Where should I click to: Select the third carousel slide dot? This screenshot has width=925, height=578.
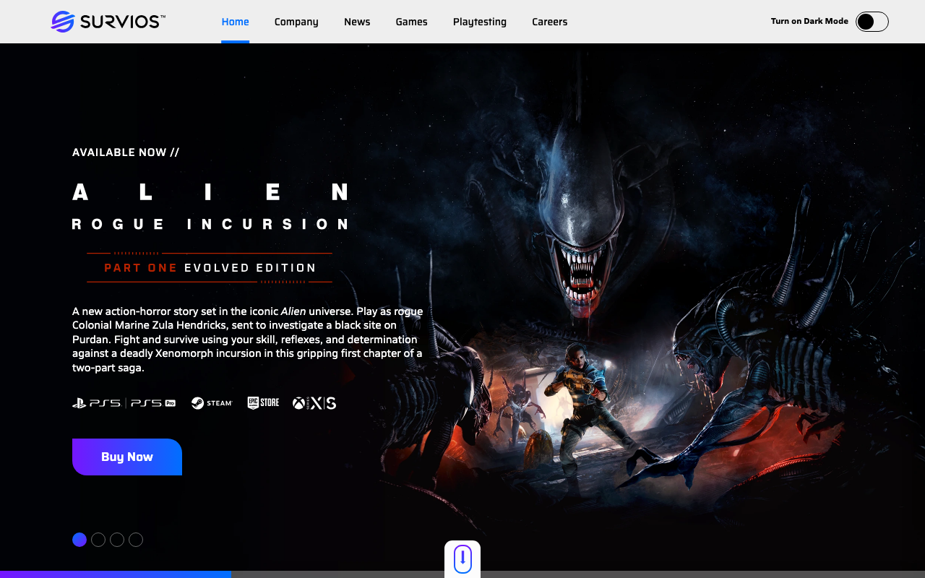click(117, 540)
